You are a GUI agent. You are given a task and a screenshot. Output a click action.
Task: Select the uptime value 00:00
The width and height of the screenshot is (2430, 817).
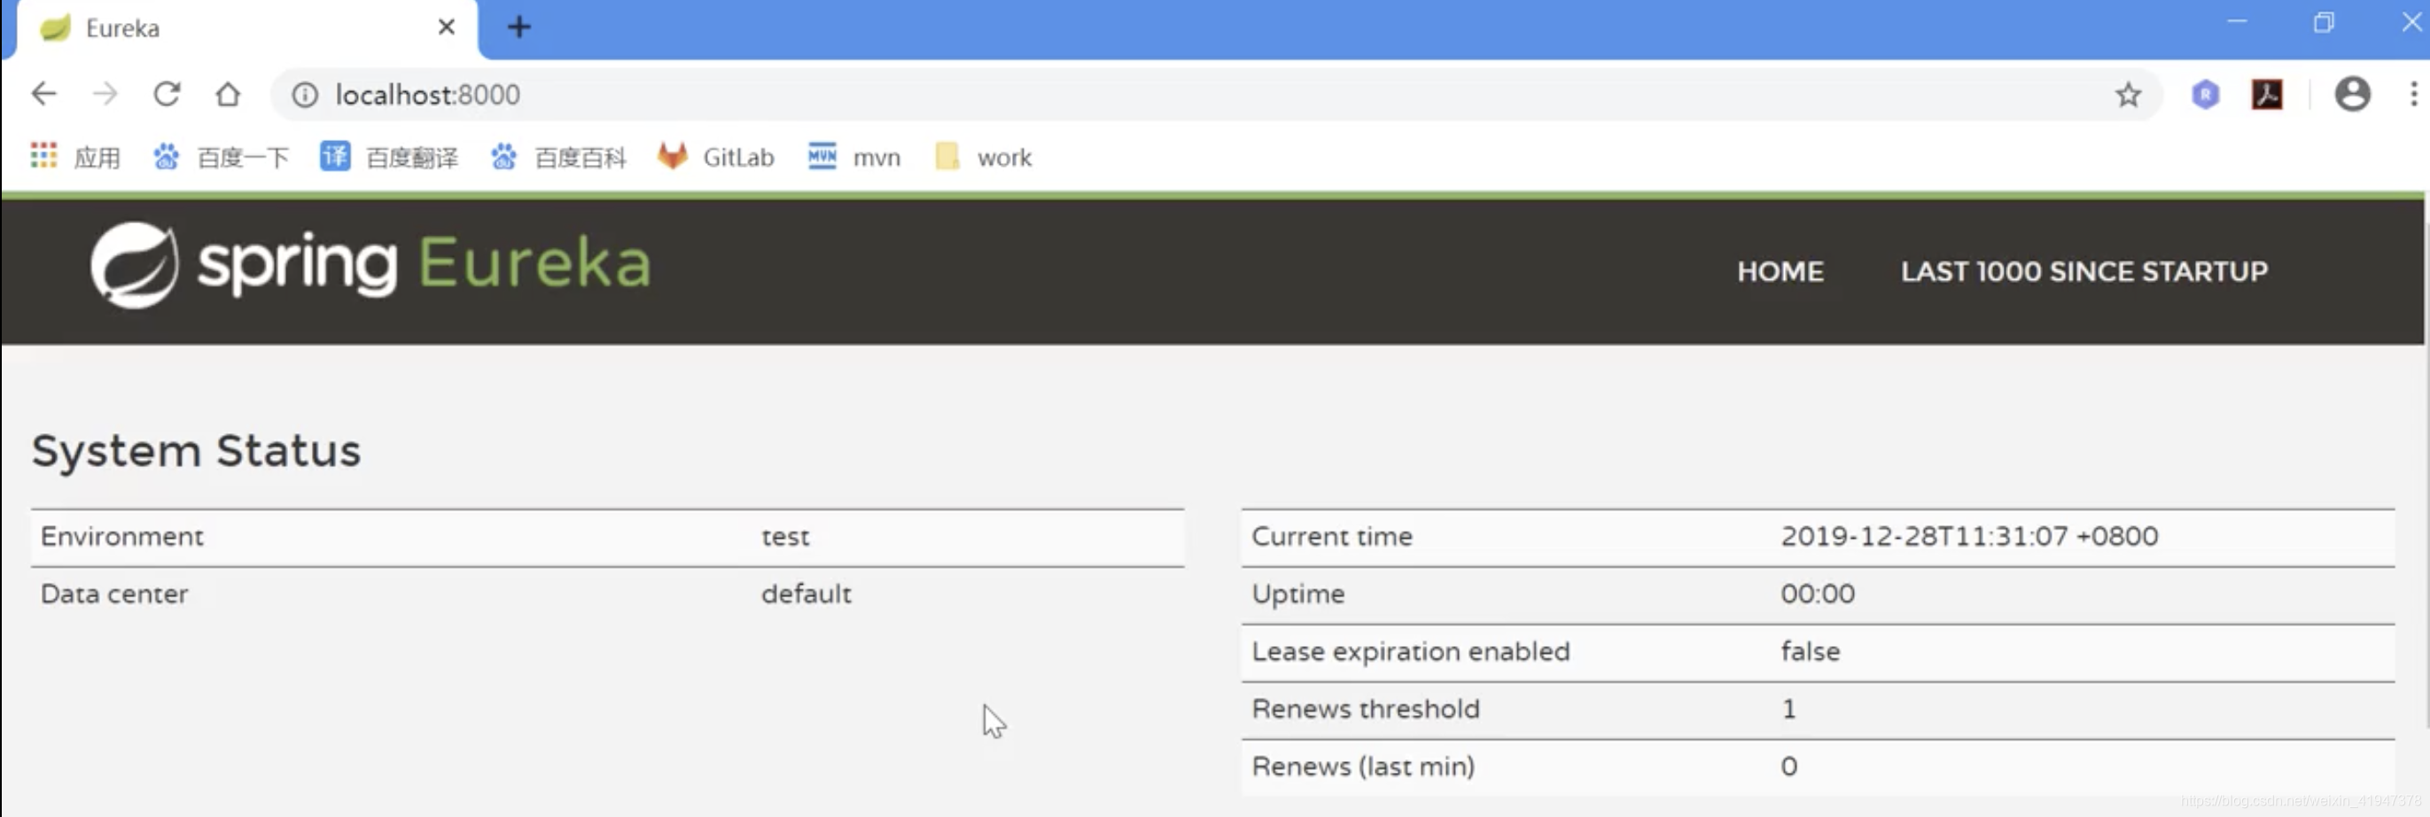pos(1817,594)
